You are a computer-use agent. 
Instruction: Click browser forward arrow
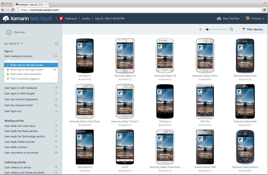8,10
